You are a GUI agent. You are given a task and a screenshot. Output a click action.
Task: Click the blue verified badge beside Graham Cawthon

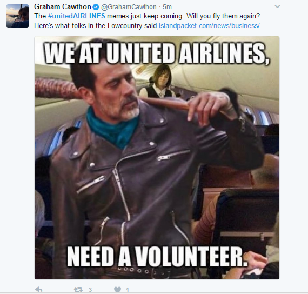[96, 7]
